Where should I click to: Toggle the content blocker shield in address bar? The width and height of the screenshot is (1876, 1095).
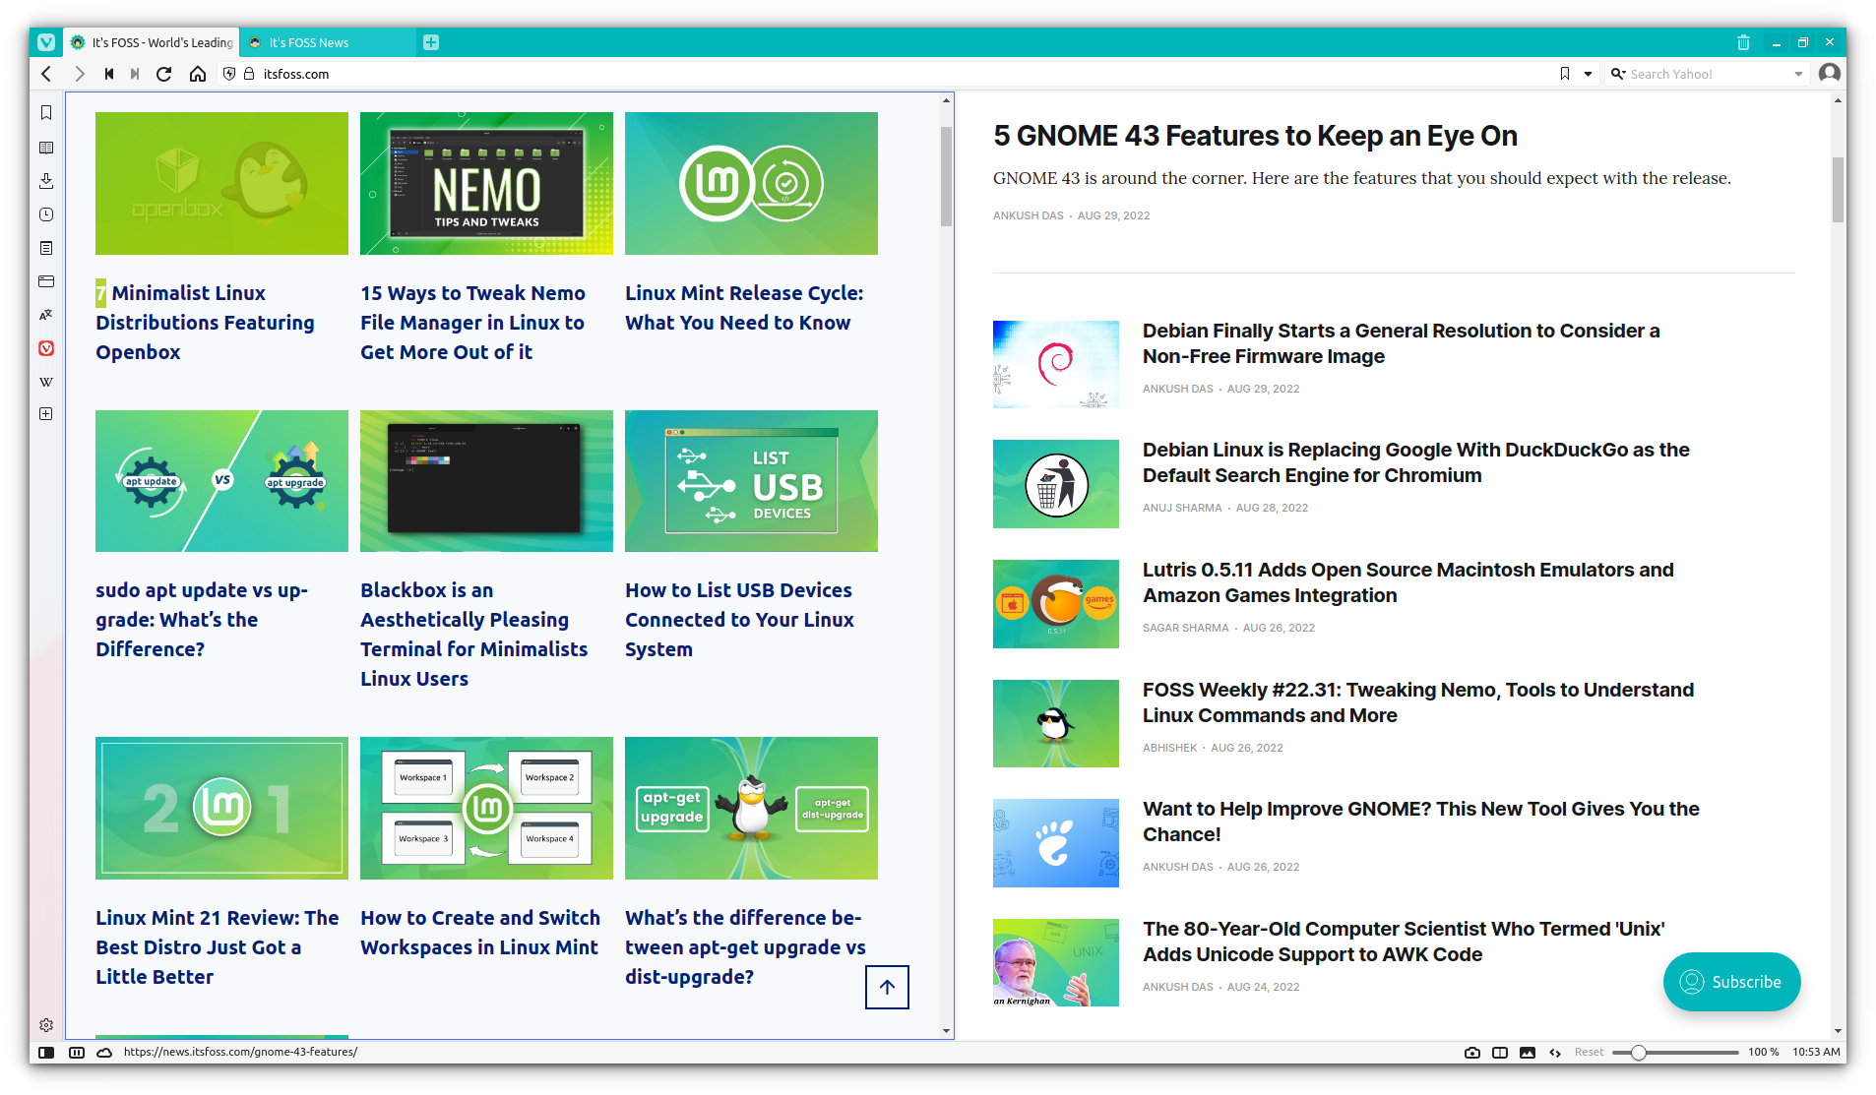tap(229, 73)
